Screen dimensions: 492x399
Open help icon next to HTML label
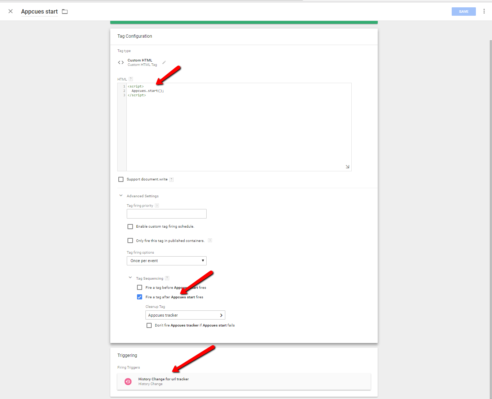131,79
